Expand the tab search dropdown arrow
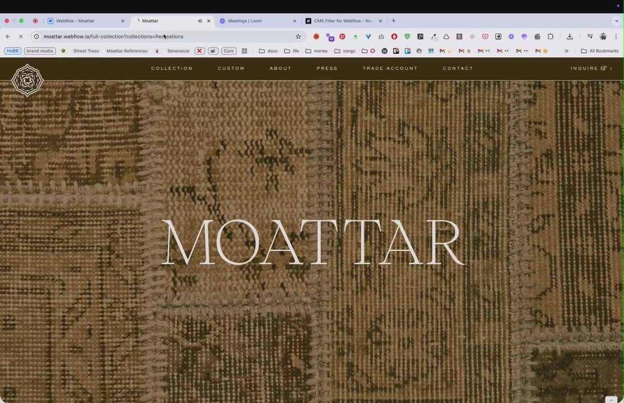 click(617, 21)
